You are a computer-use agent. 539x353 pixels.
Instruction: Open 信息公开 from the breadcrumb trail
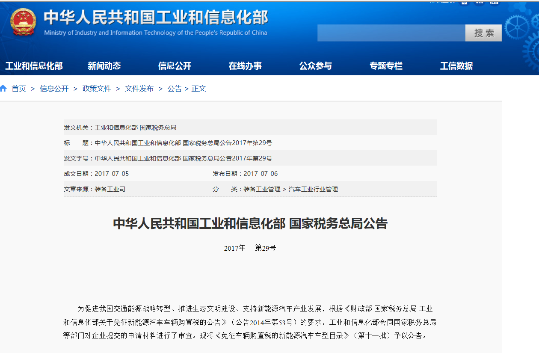point(54,88)
